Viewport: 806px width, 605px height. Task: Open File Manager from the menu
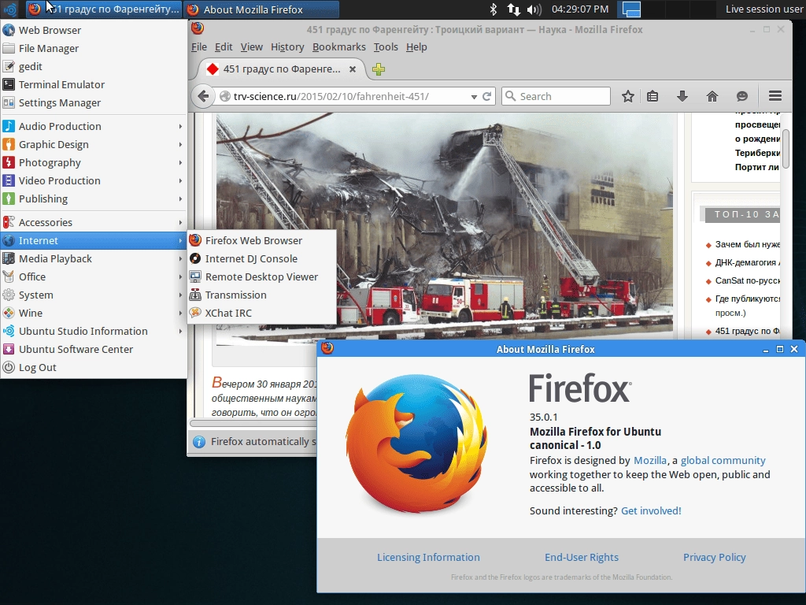click(x=94, y=48)
